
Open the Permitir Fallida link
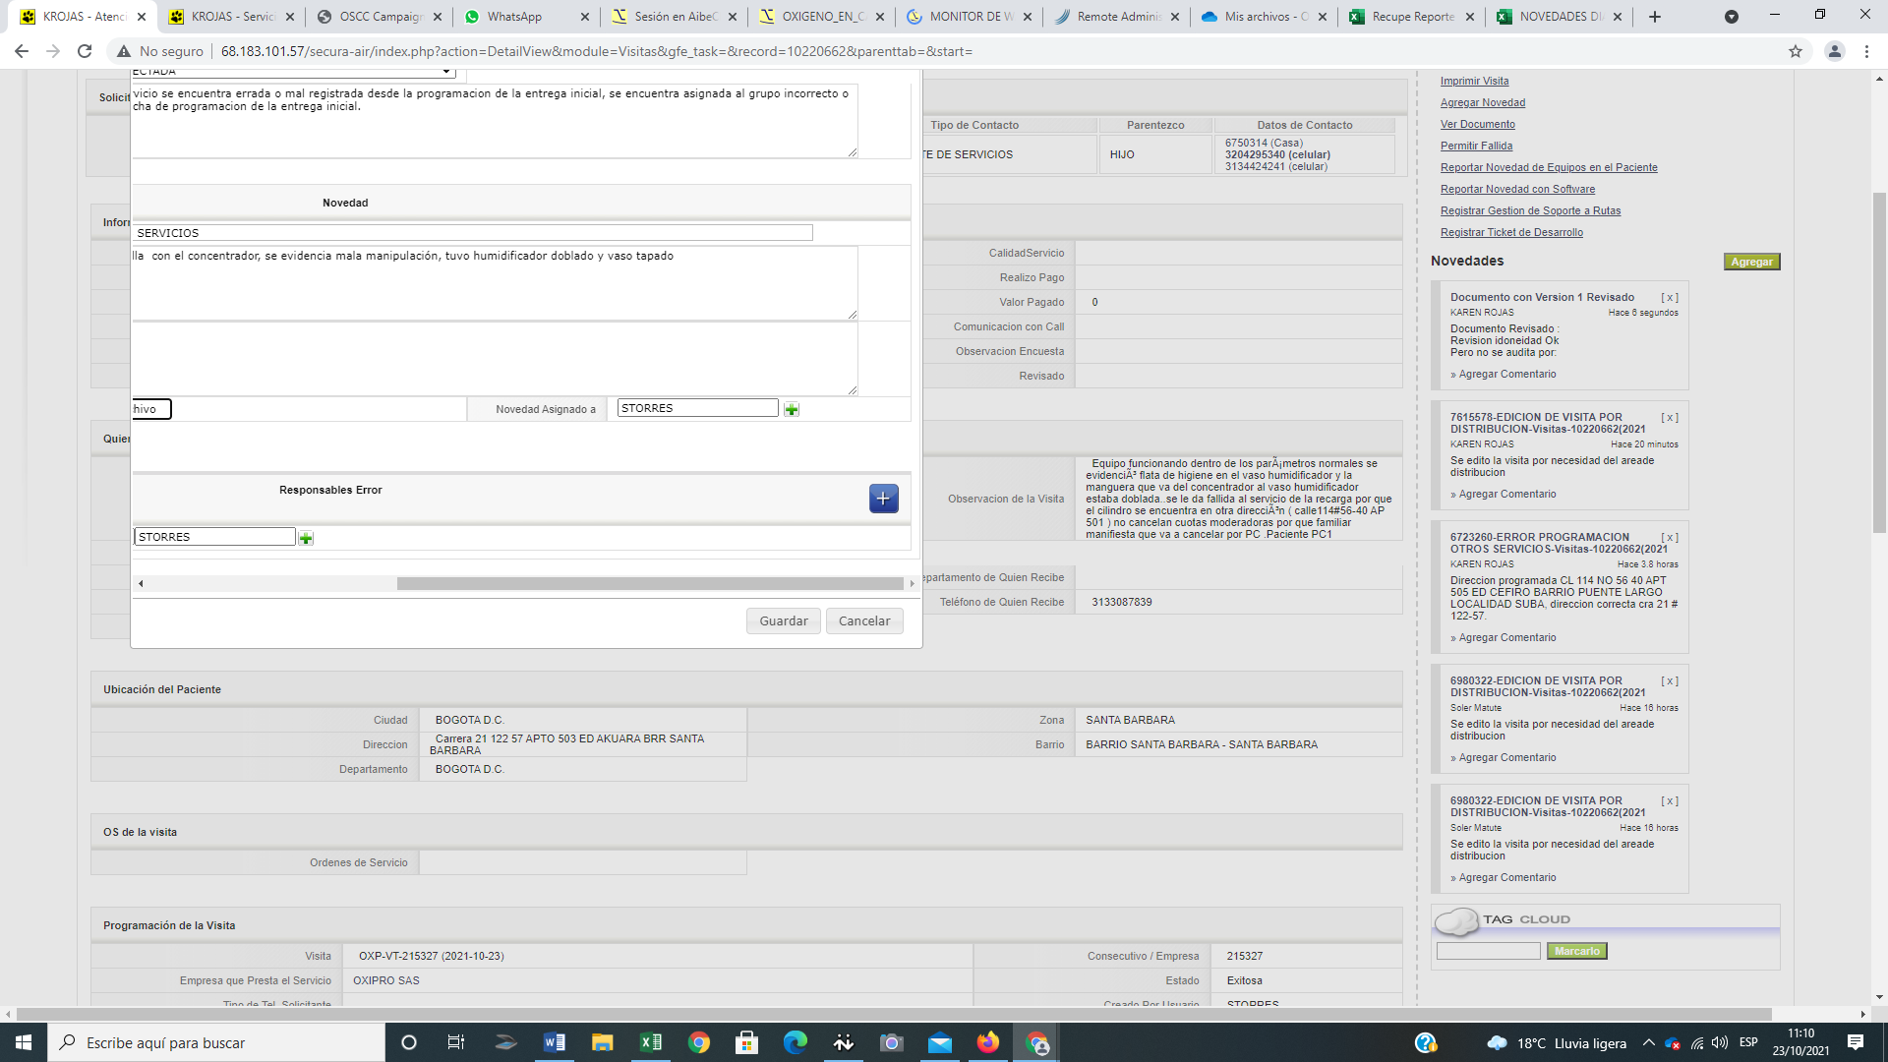tap(1476, 146)
